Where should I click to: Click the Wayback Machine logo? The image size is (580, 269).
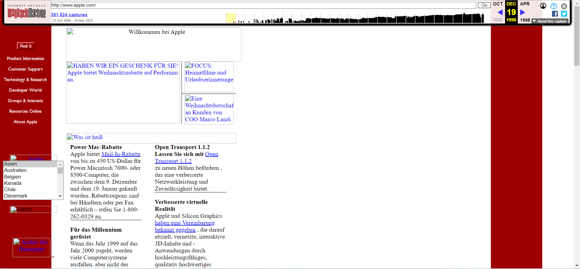(27, 12)
